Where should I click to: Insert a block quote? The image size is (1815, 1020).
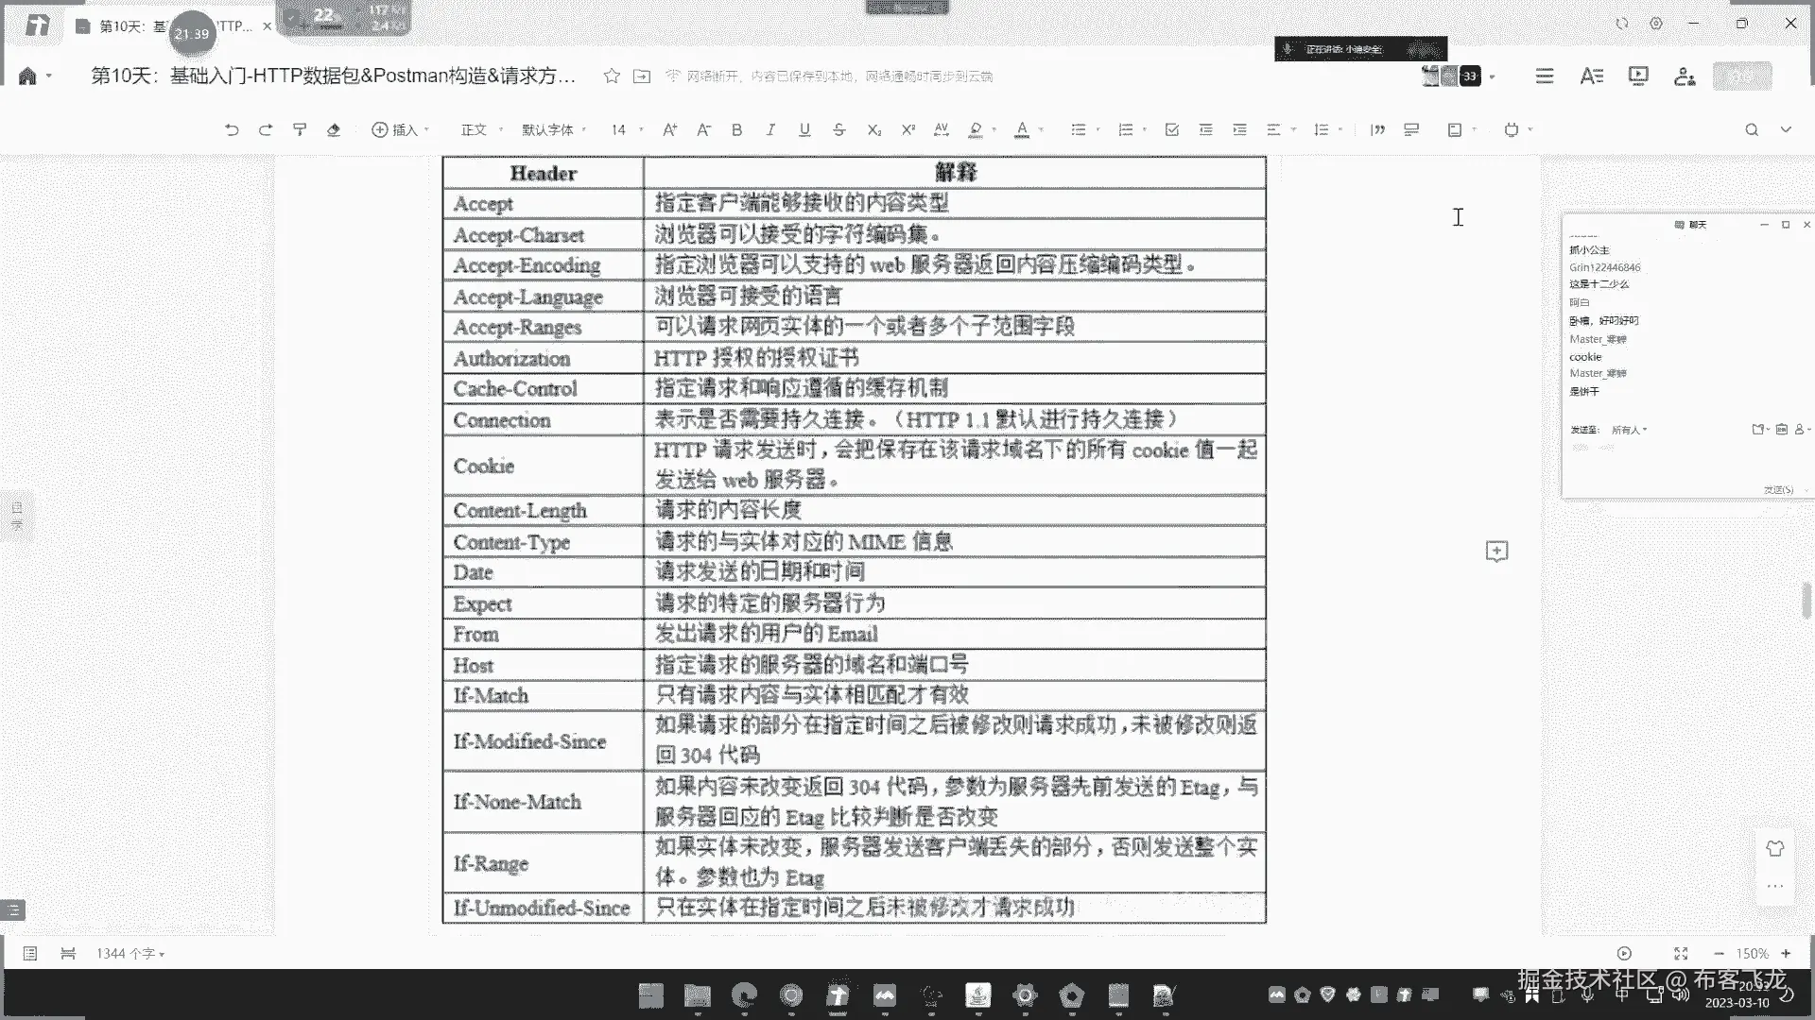1377,129
